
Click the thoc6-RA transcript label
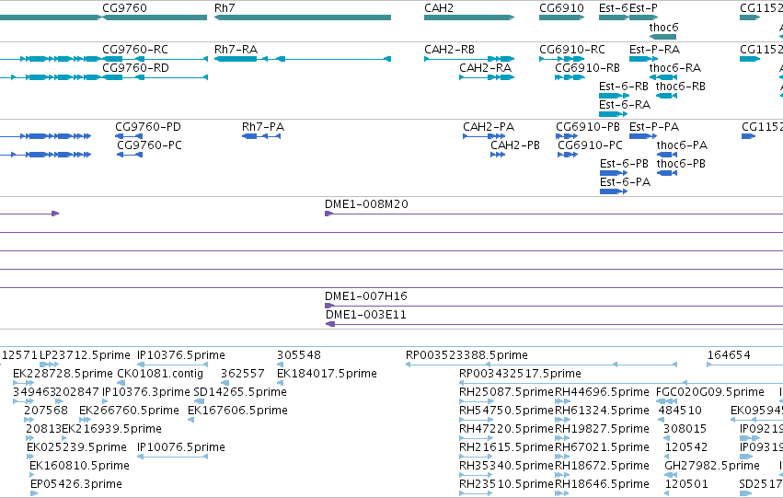click(675, 68)
